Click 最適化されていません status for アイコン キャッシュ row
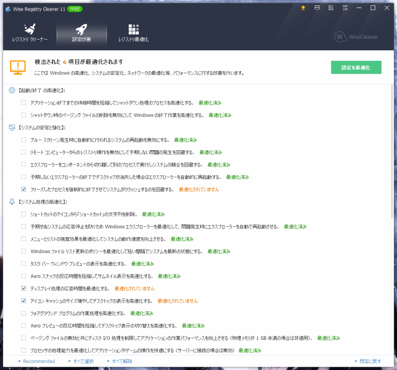The image size is (397, 370). tap(177, 301)
